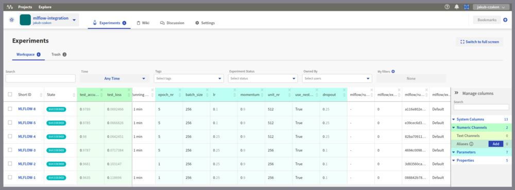
Task: Check the MLFLOW-8 row checkbox
Action: coord(10,109)
